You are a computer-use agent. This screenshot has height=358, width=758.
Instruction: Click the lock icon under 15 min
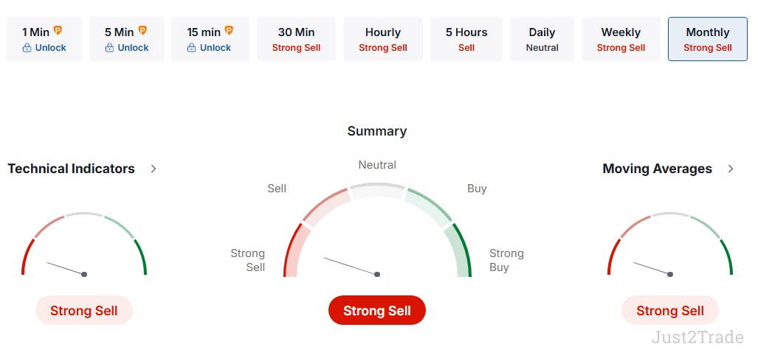click(x=191, y=48)
